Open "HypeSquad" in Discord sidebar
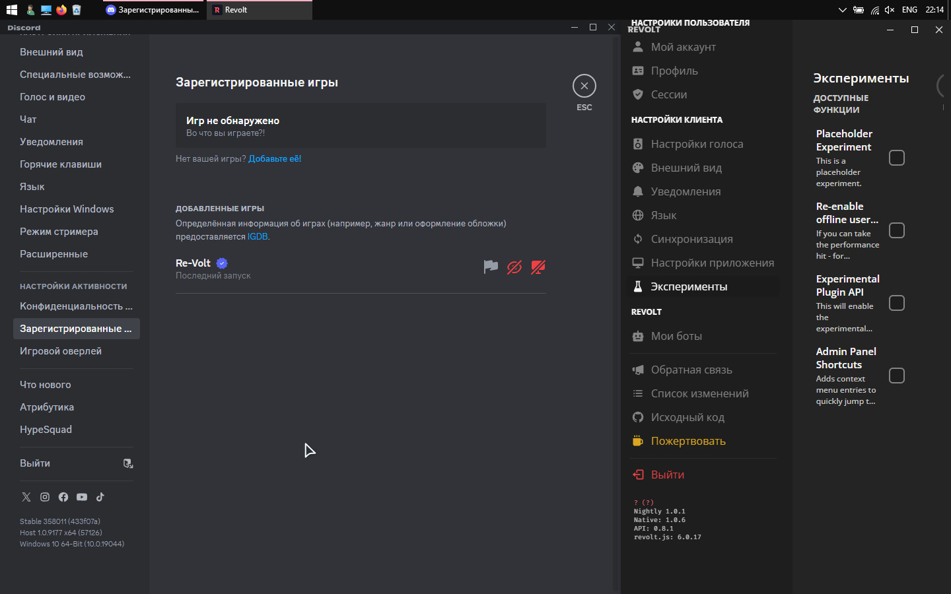Screen dimensions: 951x594 (77, 430)
